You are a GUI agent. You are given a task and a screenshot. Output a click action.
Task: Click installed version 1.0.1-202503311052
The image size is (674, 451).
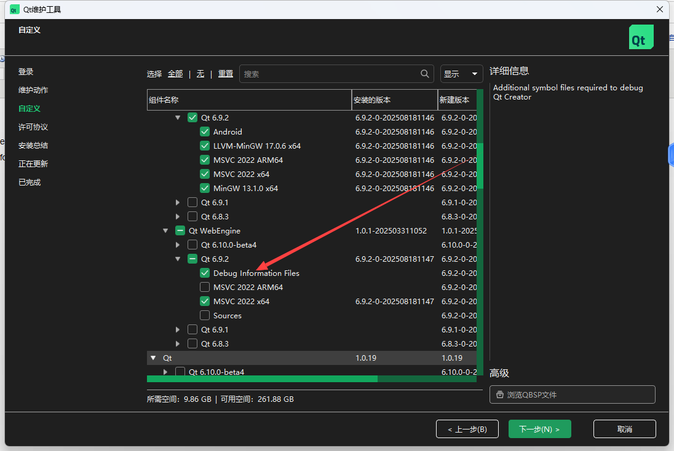(391, 230)
